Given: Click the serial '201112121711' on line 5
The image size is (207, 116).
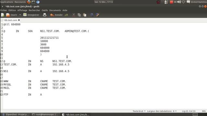Looking at the screenshot, I should pyautogui.click(x=49, y=38).
